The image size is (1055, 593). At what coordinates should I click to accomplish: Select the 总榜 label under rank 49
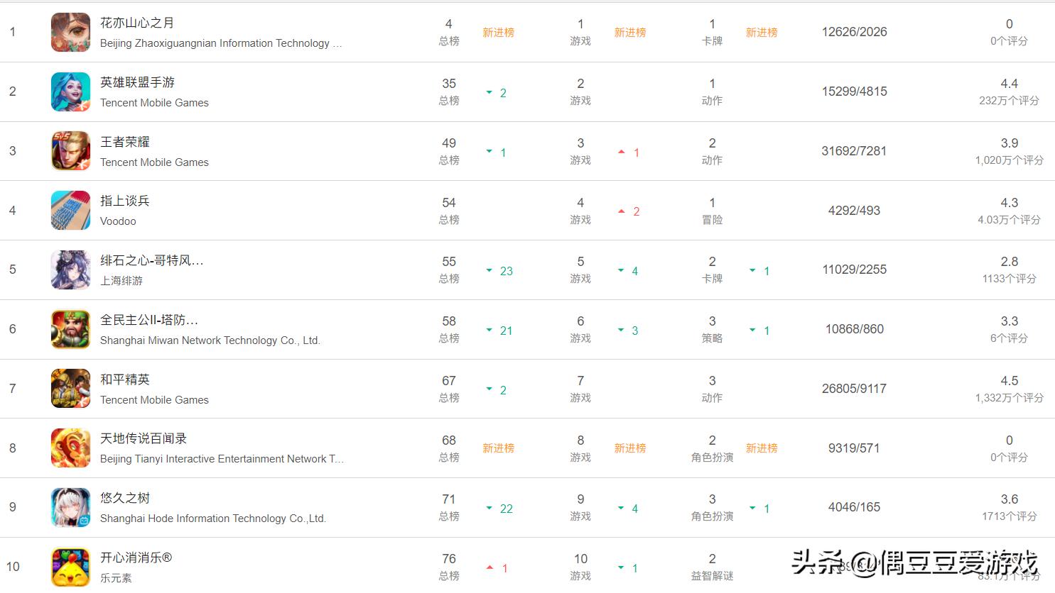[x=448, y=160]
